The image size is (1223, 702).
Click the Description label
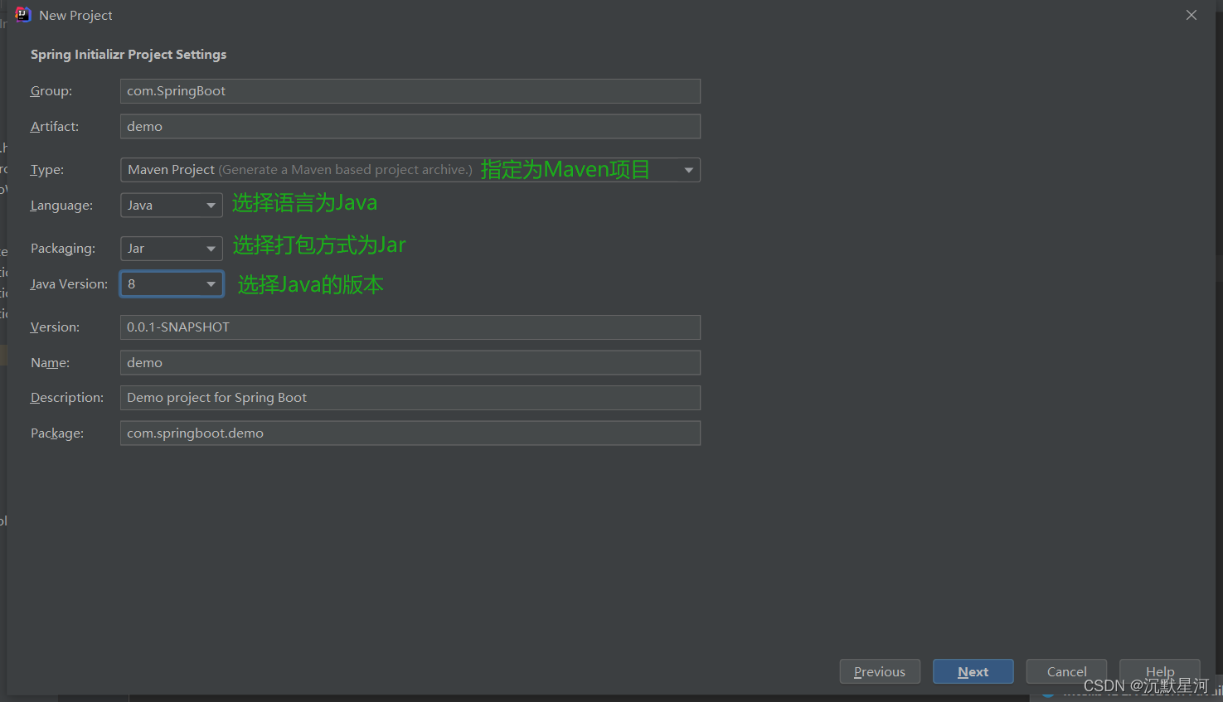point(67,398)
